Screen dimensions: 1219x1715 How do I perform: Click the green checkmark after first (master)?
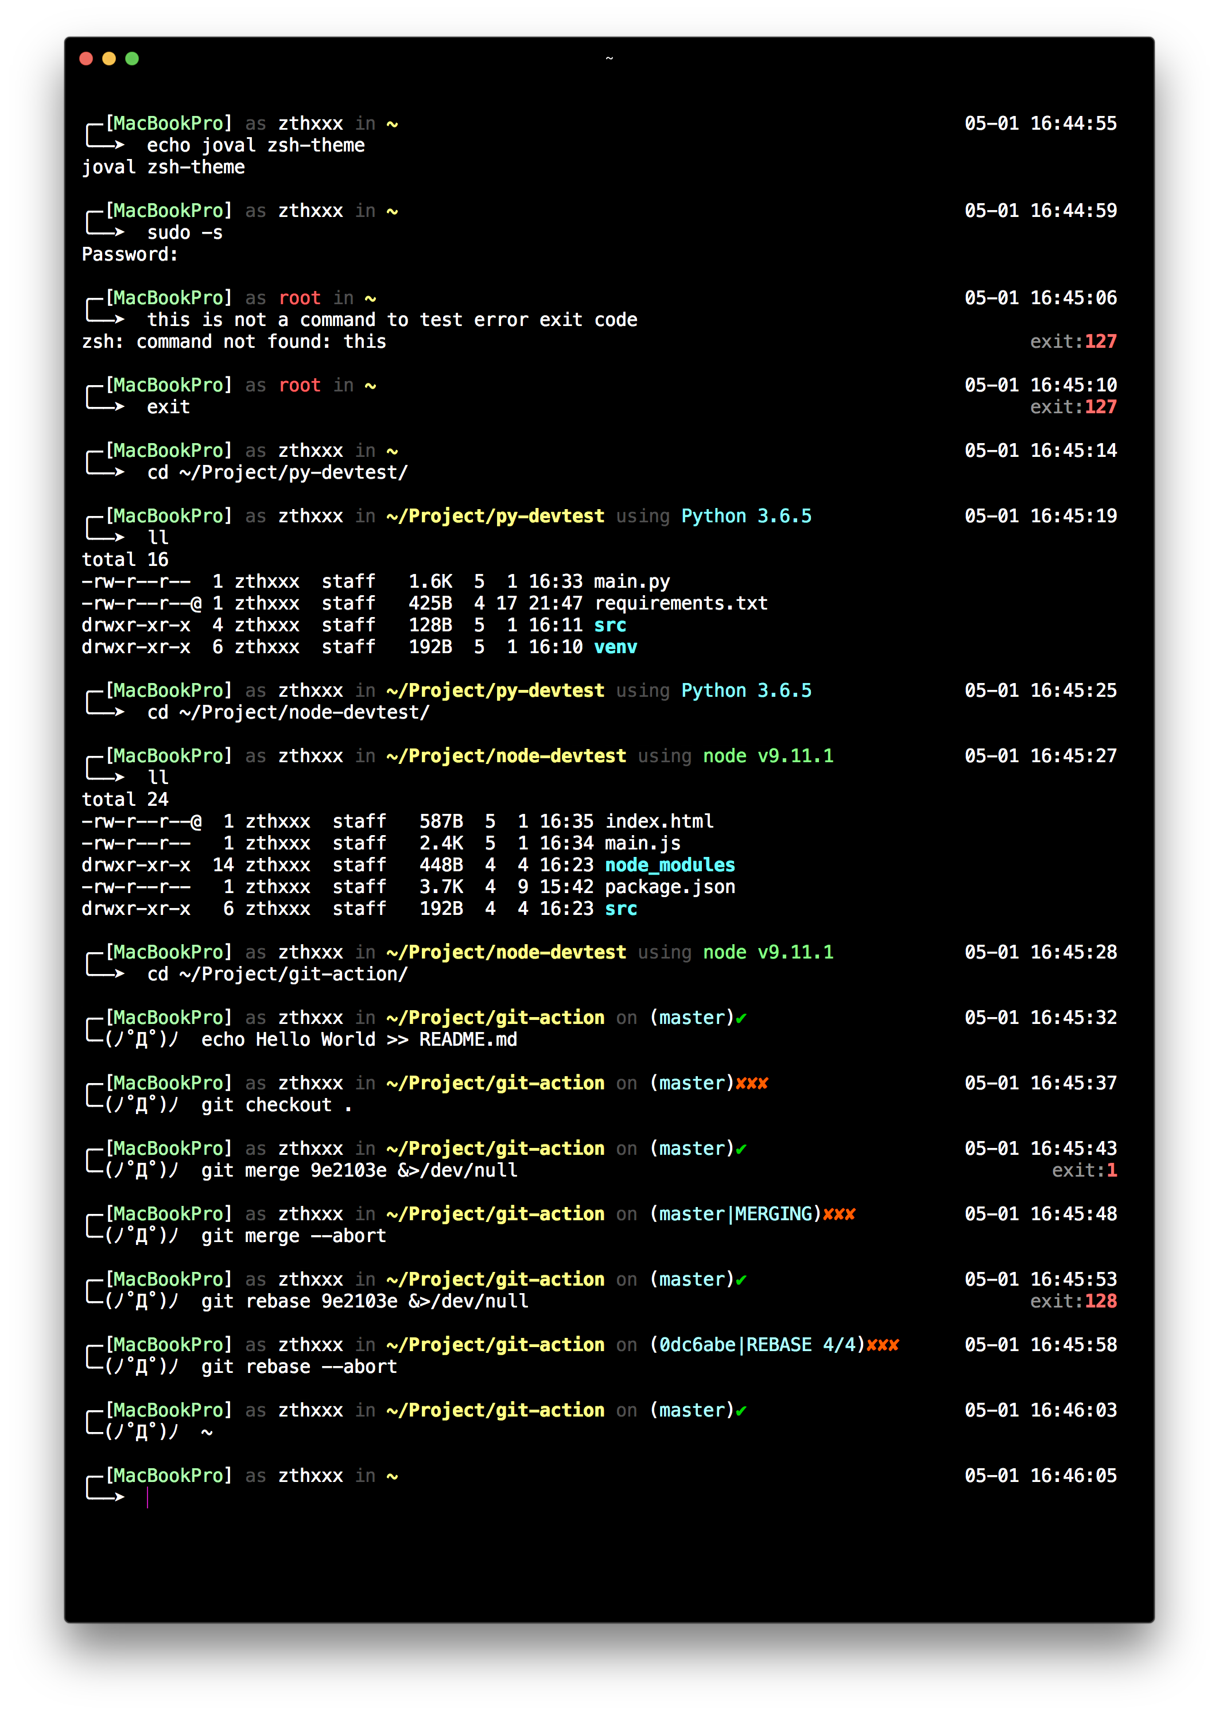point(741,1018)
